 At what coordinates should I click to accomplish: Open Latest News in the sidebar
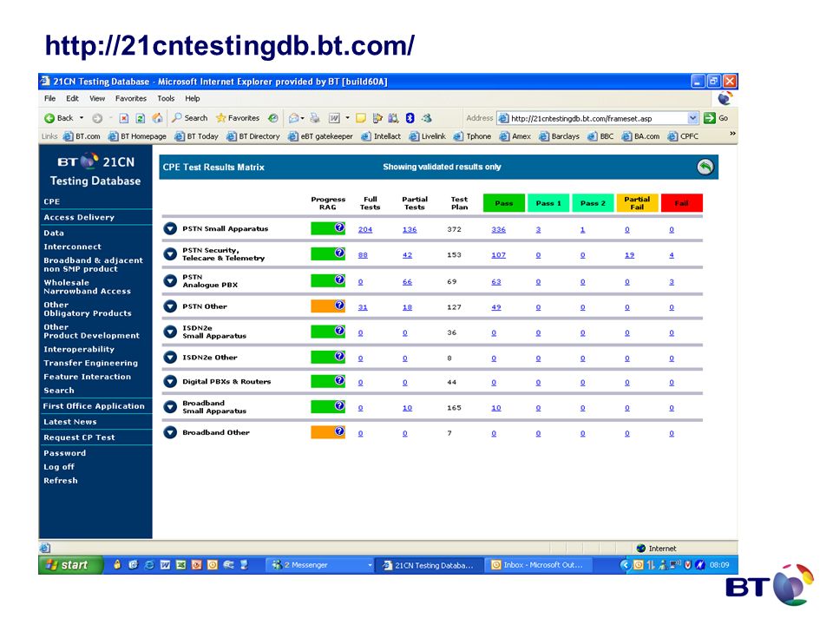click(70, 422)
